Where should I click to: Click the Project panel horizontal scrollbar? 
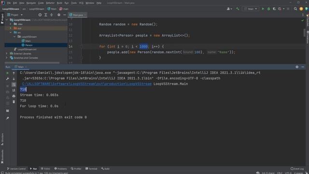click(32, 63)
